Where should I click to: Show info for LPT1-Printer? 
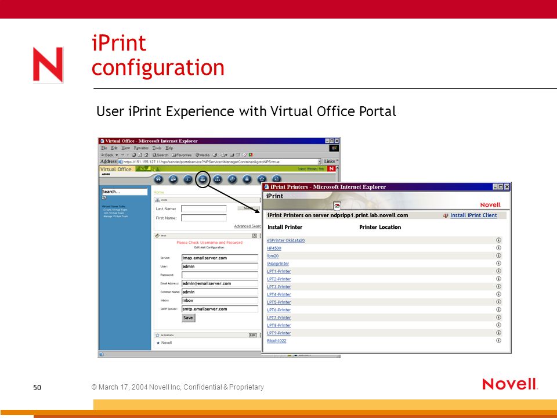coord(498,271)
